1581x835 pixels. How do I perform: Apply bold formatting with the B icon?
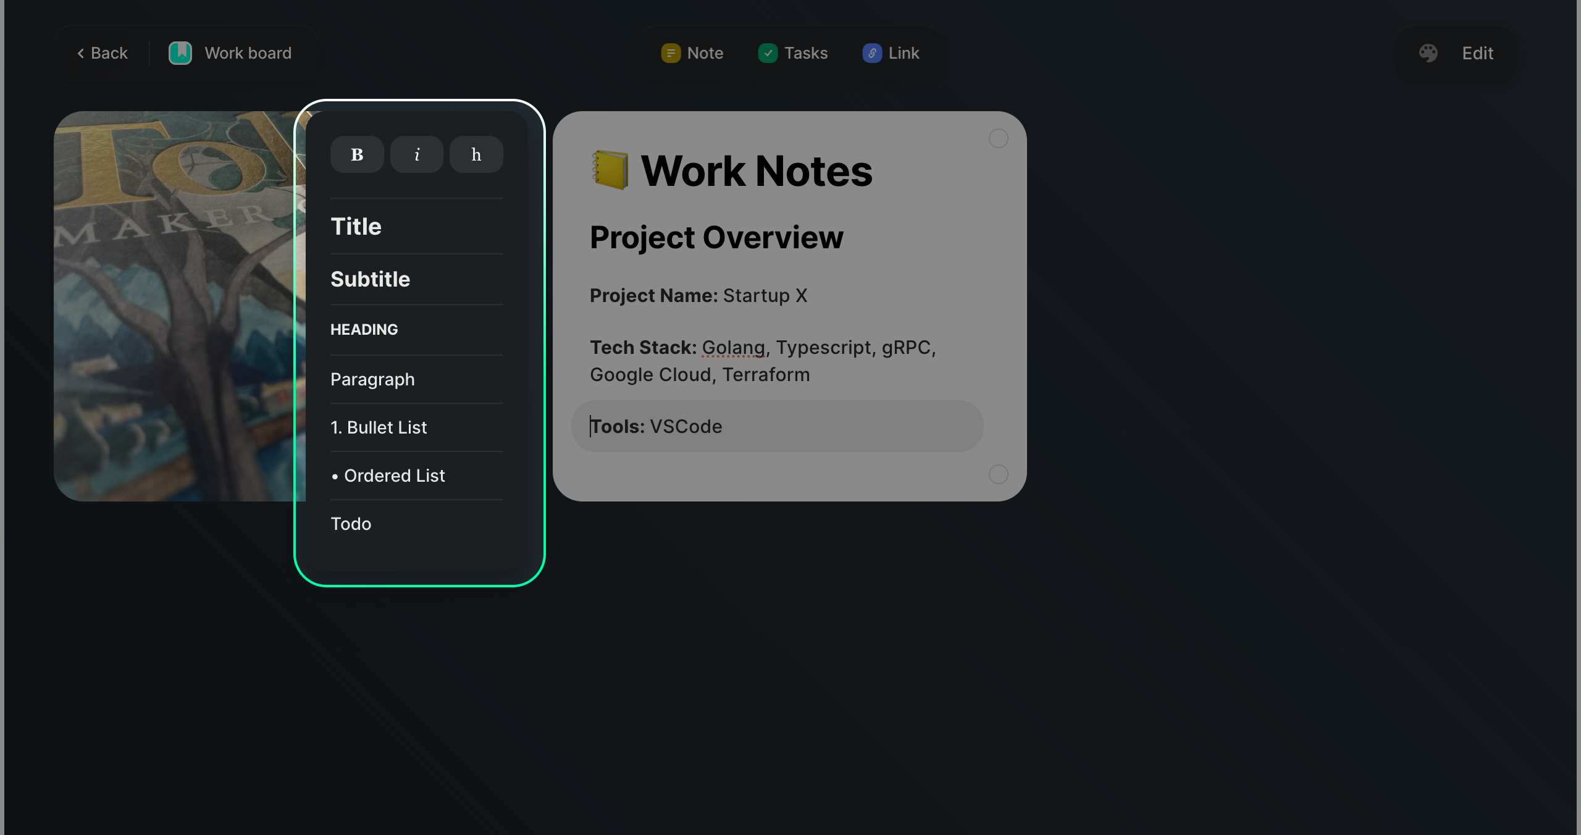(357, 154)
